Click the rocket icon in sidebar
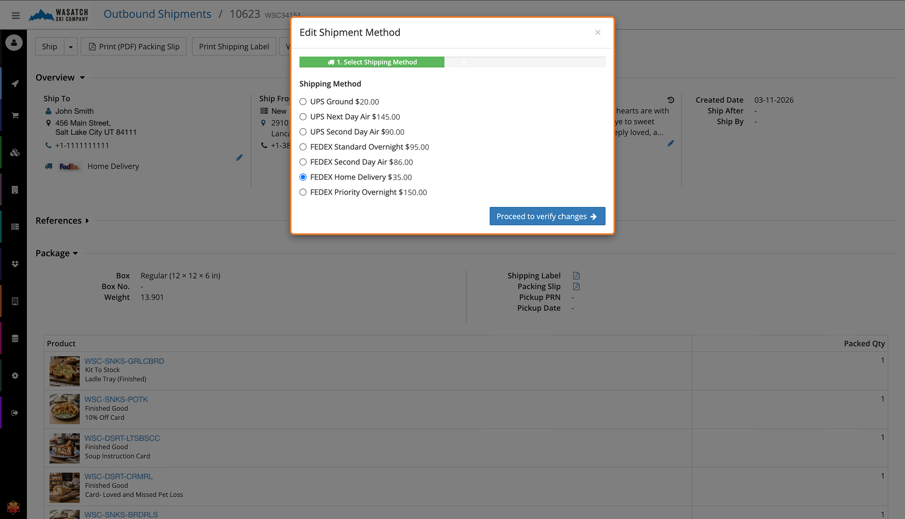905x519 pixels. (x=15, y=84)
